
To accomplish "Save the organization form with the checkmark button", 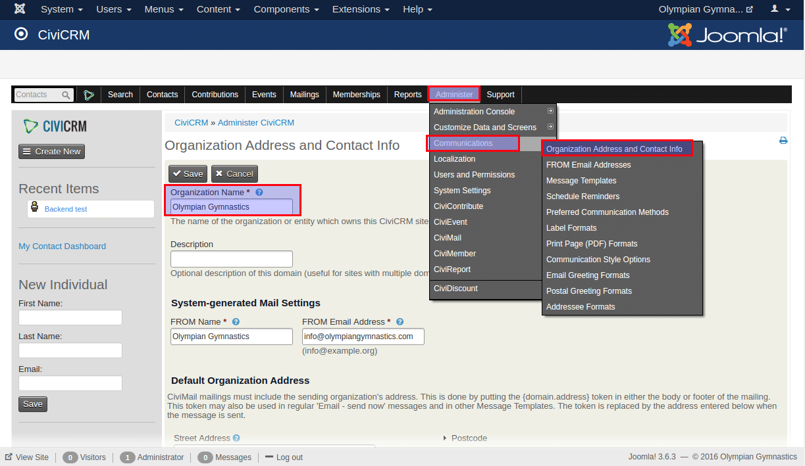I will click(x=188, y=174).
